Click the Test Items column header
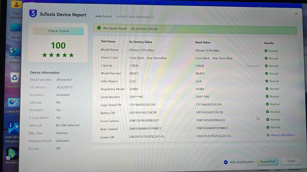 coord(108,41)
